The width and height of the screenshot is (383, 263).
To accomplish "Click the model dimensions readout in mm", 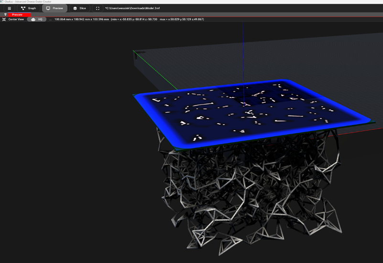I will (x=81, y=19).
